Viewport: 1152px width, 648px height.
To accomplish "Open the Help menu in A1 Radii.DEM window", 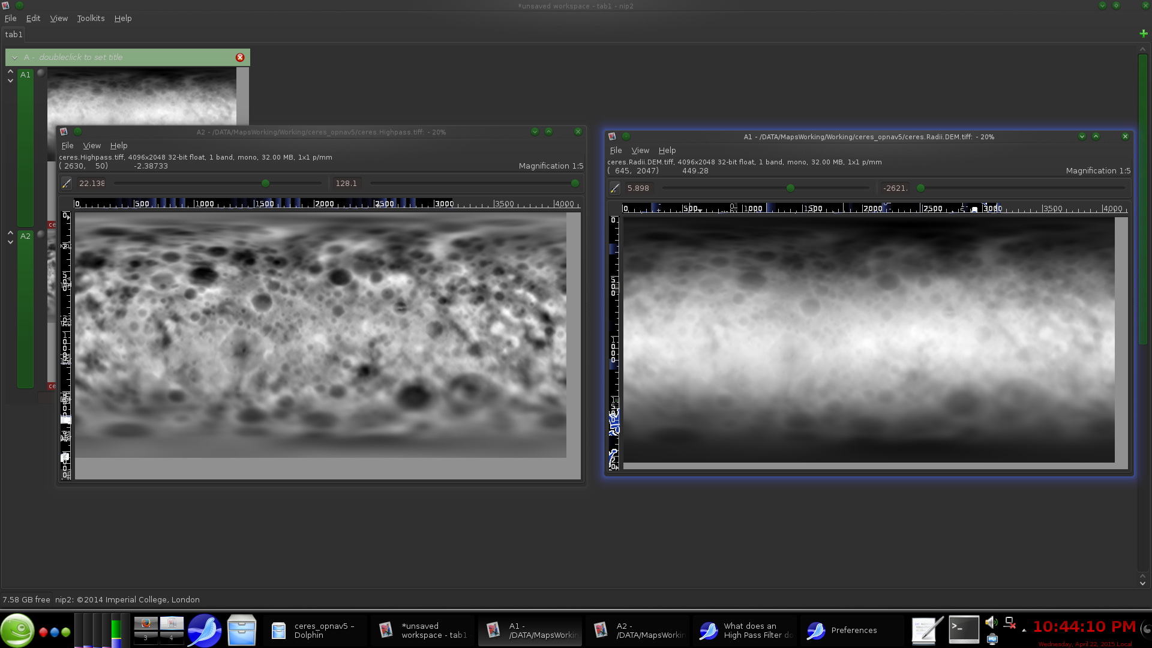I will (667, 151).
